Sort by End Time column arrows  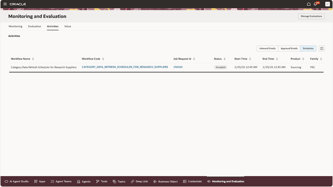pos(277,59)
